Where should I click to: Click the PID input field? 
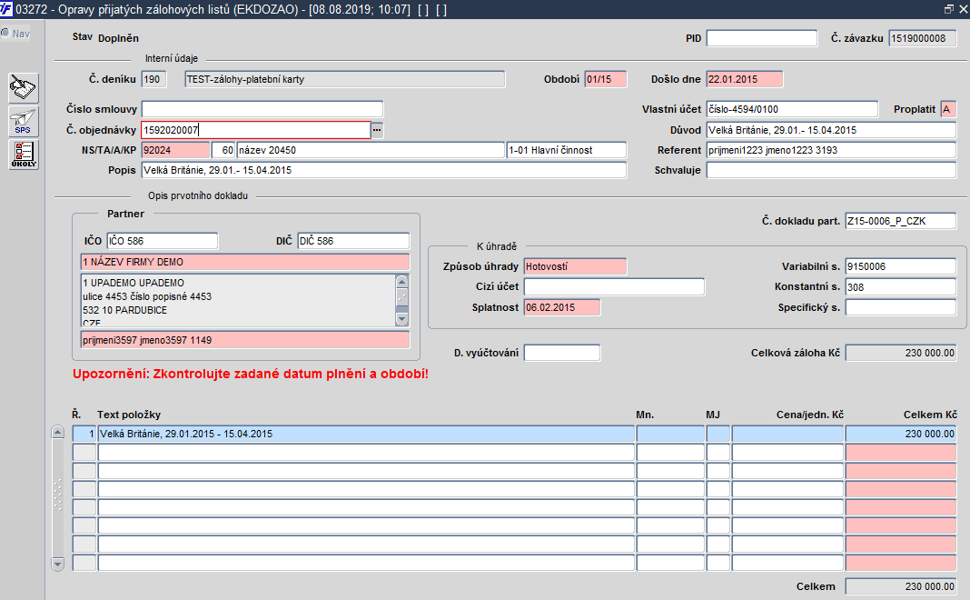(x=761, y=38)
